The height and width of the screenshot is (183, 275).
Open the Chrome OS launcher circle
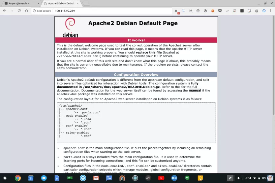(5, 178)
